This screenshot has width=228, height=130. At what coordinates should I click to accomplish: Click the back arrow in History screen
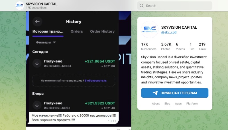tap(37, 22)
